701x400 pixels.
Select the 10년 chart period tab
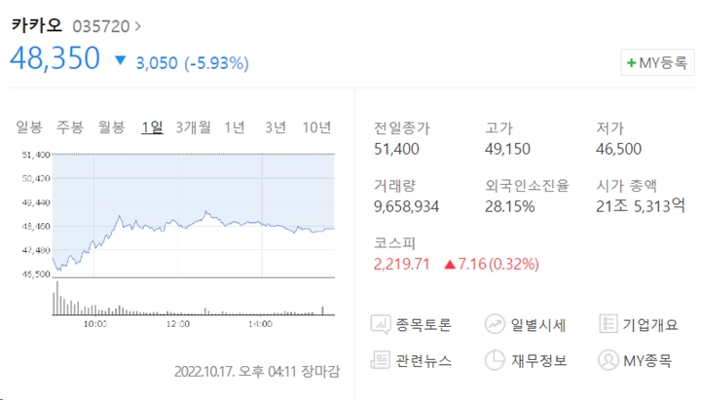pos(316,127)
